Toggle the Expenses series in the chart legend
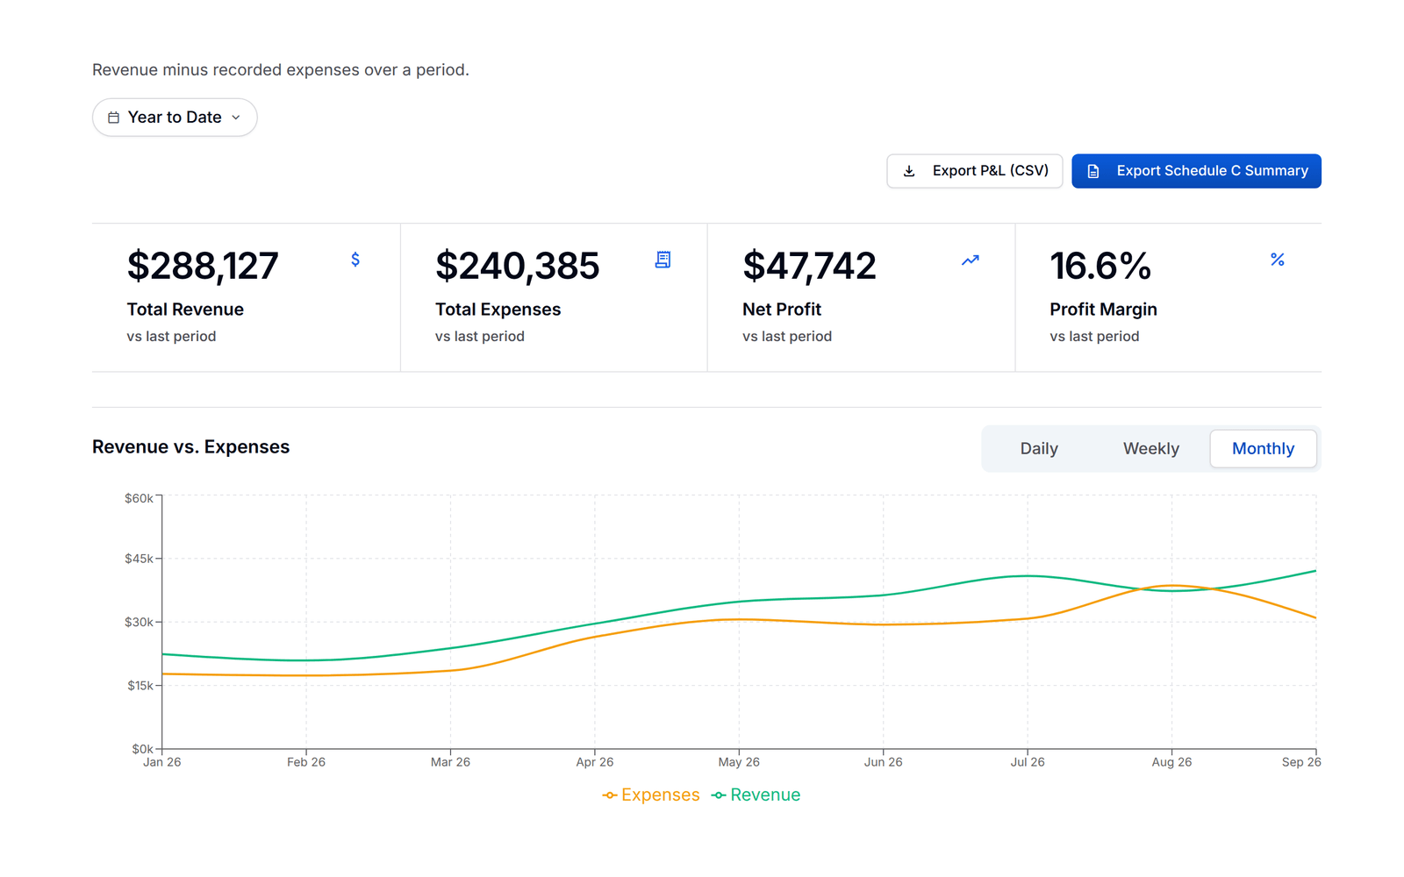The image size is (1404, 877). click(x=651, y=795)
